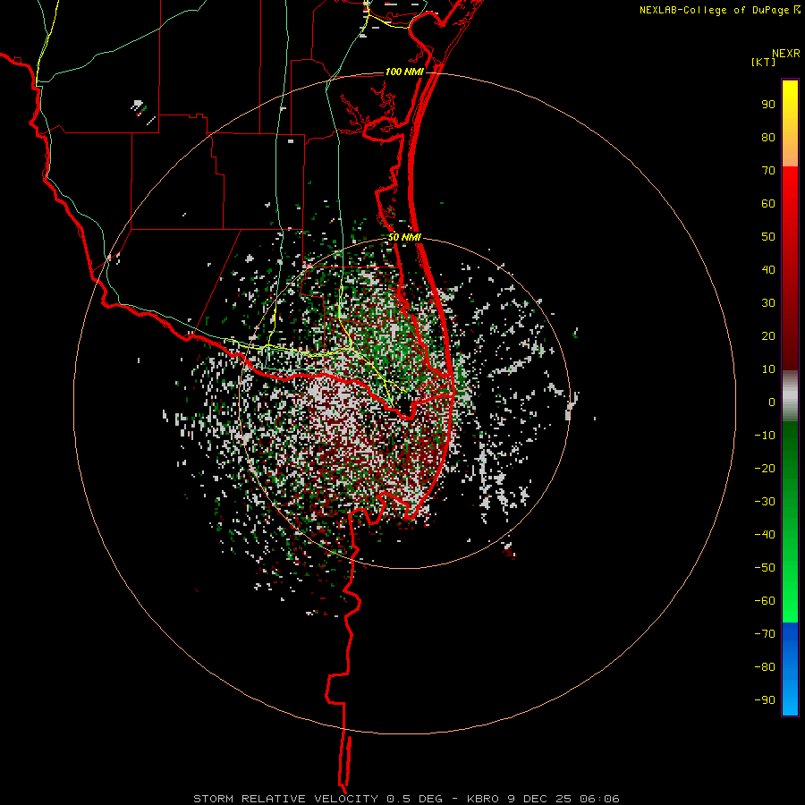Click the -40 knot legend value
805x805 pixels.
[765, 535]
